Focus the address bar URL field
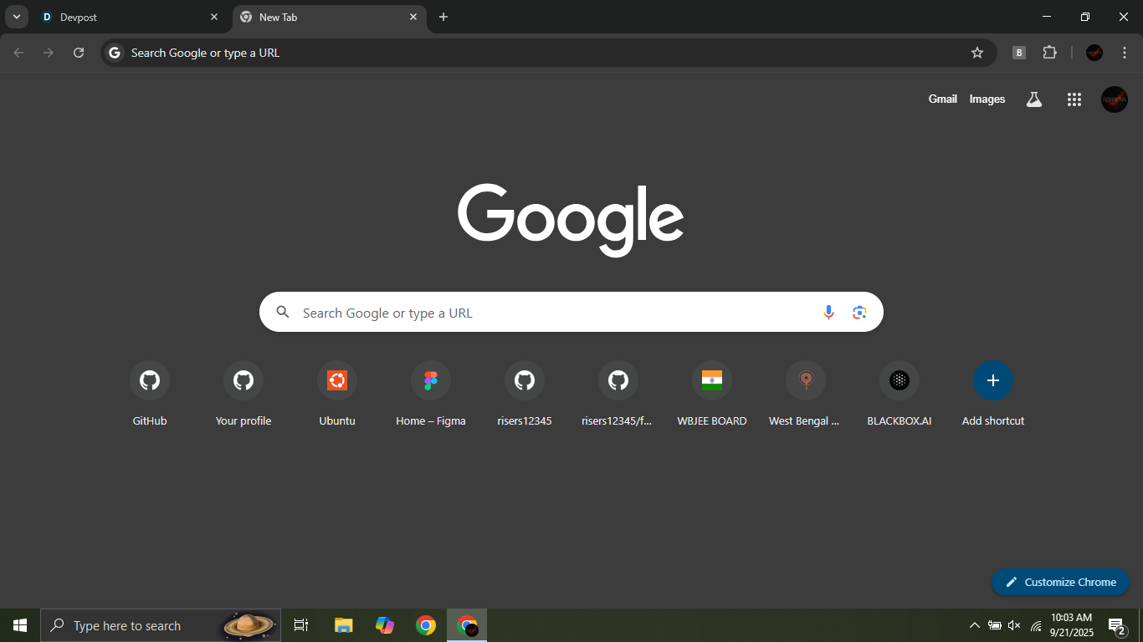The width and height of the screenshot is (1143, 642). (548, 53)
